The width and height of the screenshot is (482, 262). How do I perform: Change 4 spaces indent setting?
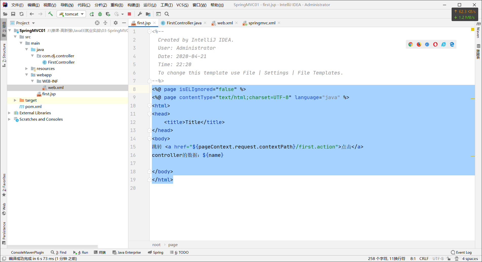coord(470,259)
